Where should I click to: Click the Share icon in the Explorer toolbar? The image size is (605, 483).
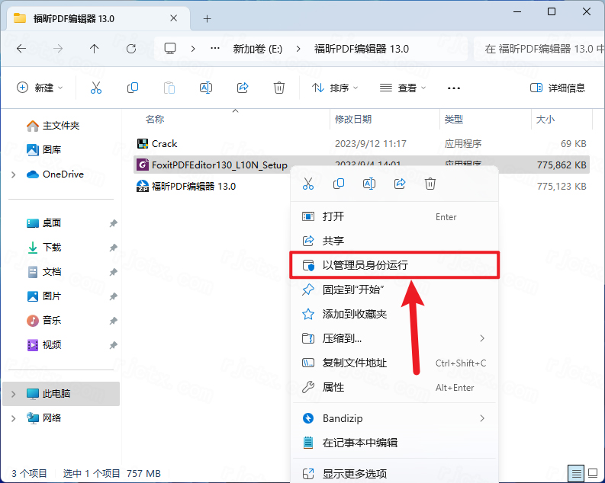pyautogui.click(x=243, y=88)
